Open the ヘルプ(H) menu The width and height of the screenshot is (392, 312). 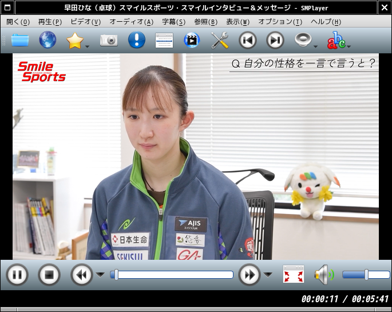(x=326, y=22)
